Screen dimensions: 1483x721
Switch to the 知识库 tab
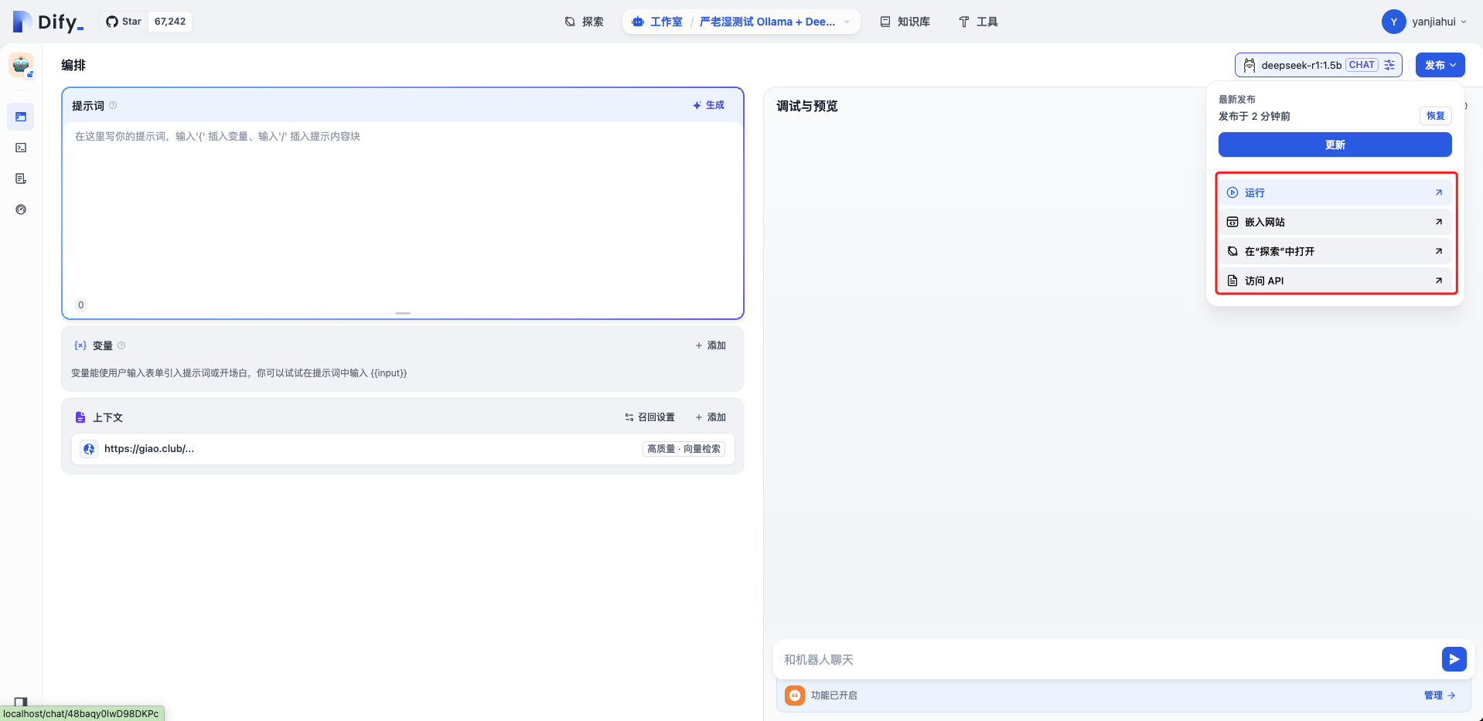[905, 22]
